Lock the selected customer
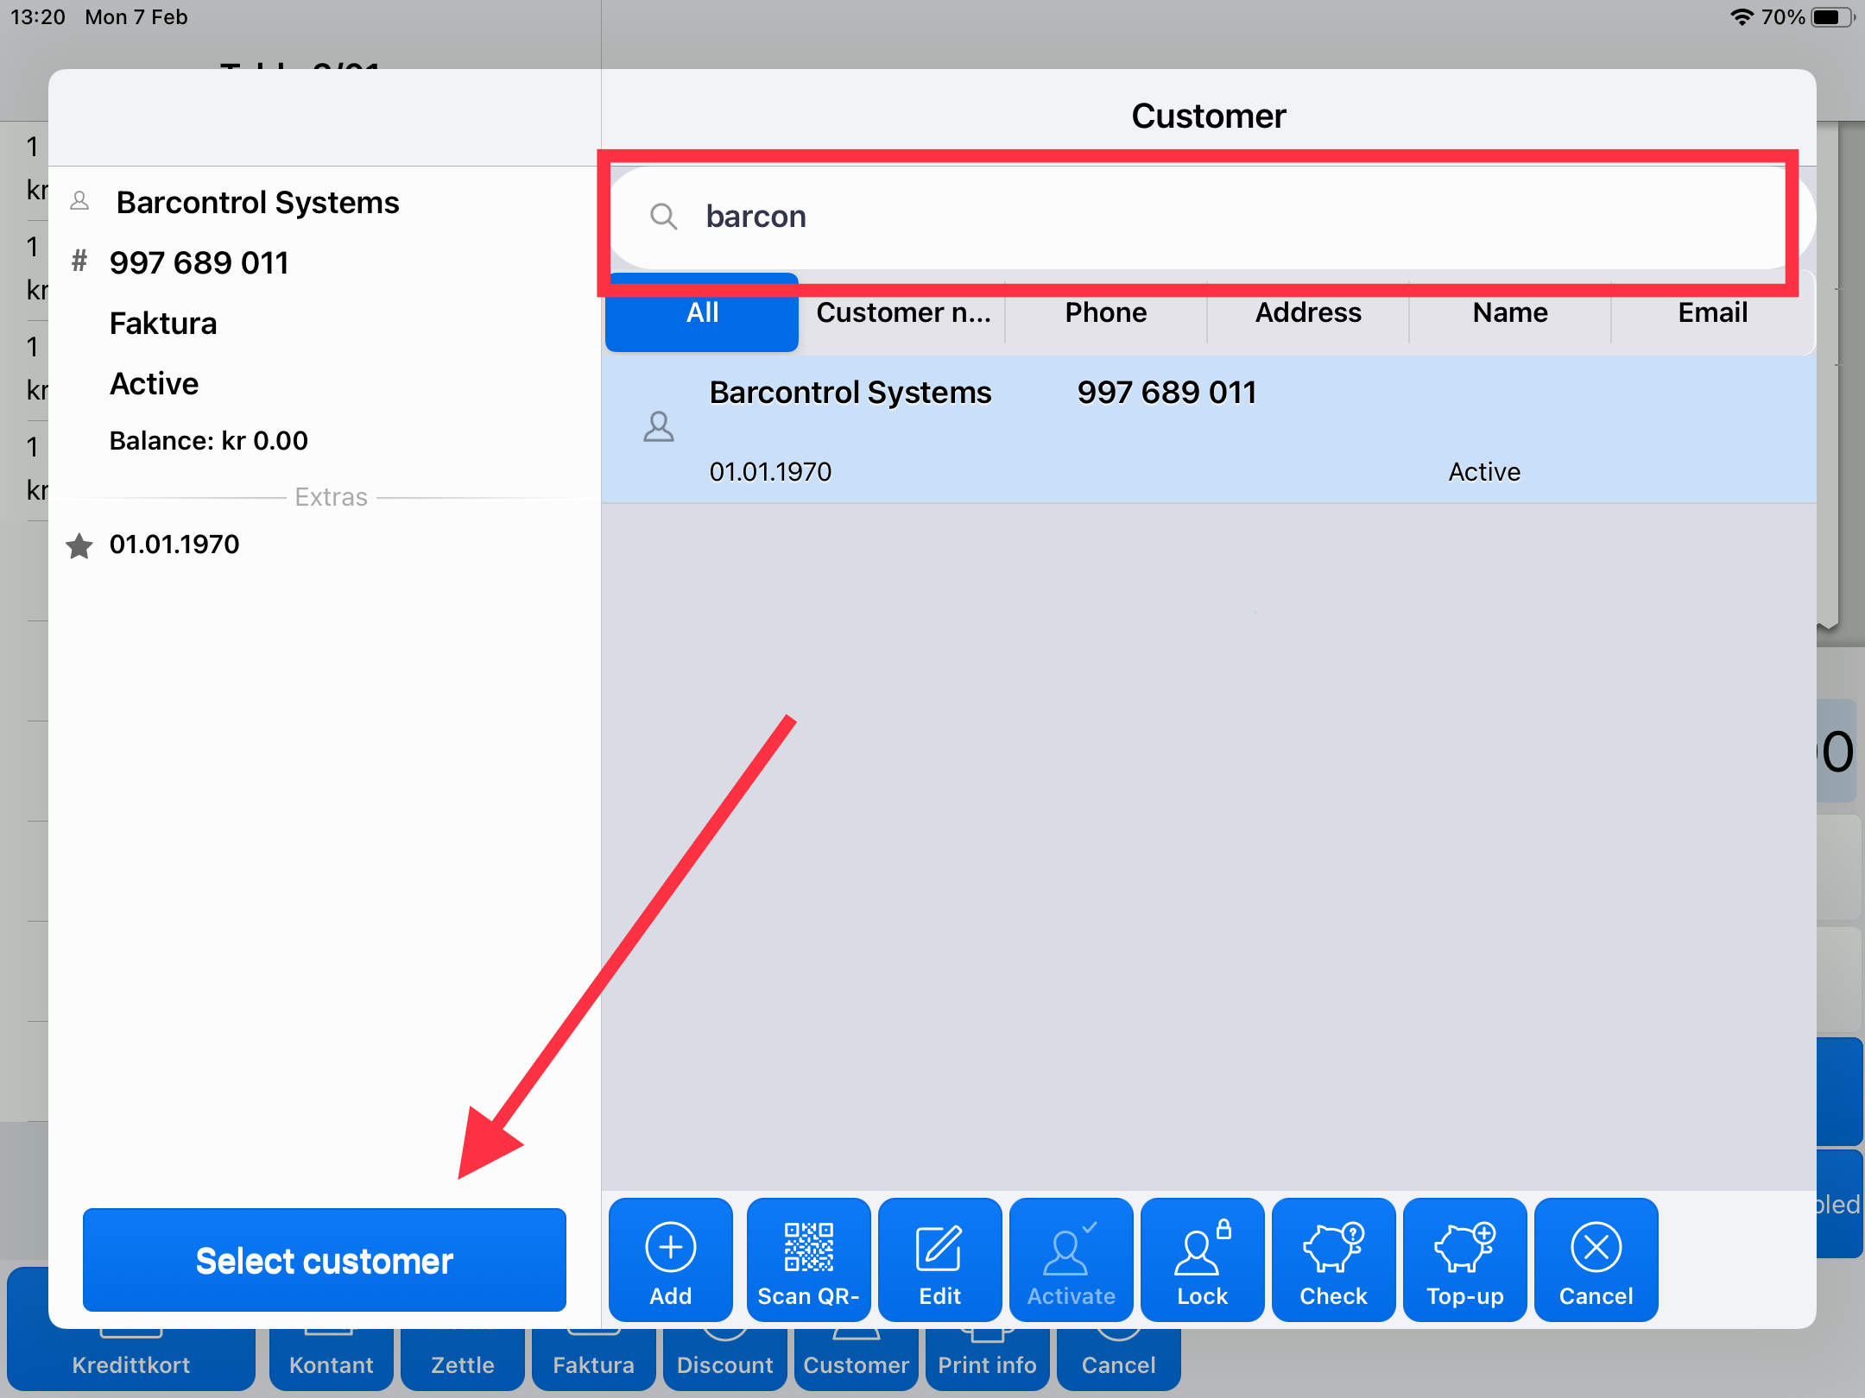 (x=1202, y=1259)
